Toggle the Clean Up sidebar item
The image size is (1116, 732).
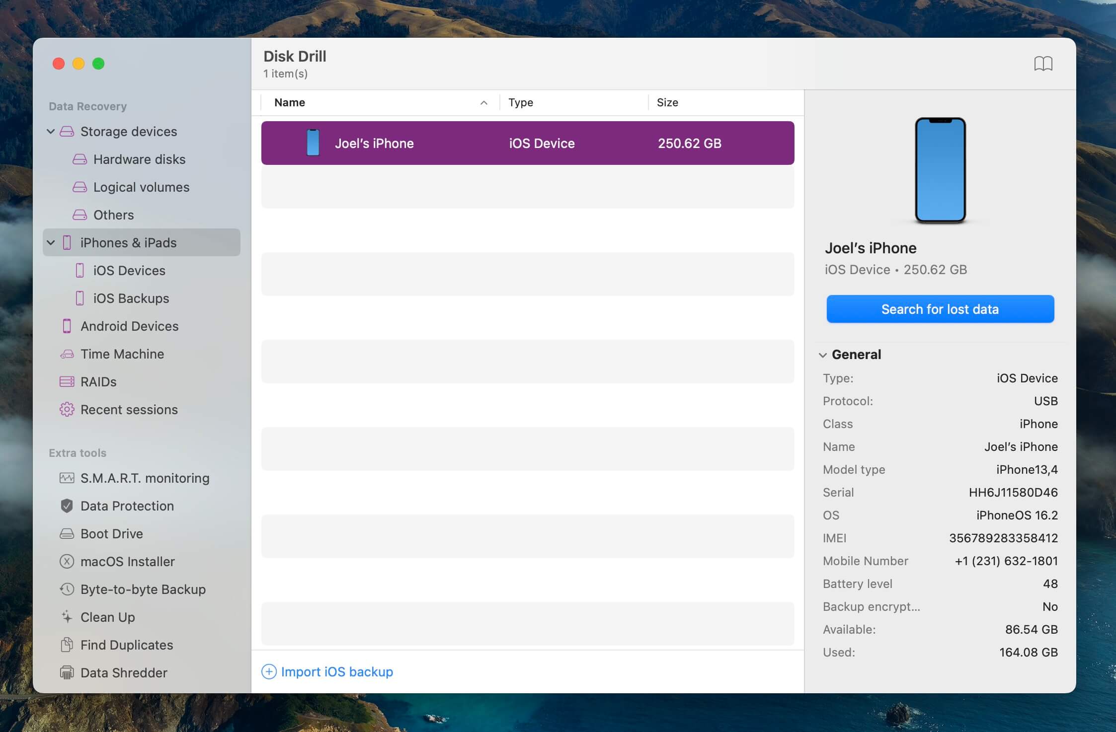tap(107, 617)
